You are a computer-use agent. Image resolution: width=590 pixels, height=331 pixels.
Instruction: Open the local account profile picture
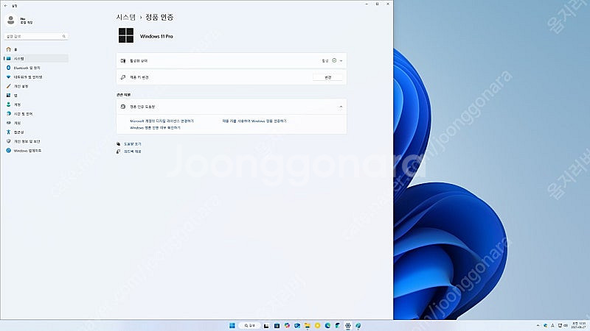click(11, 21)
